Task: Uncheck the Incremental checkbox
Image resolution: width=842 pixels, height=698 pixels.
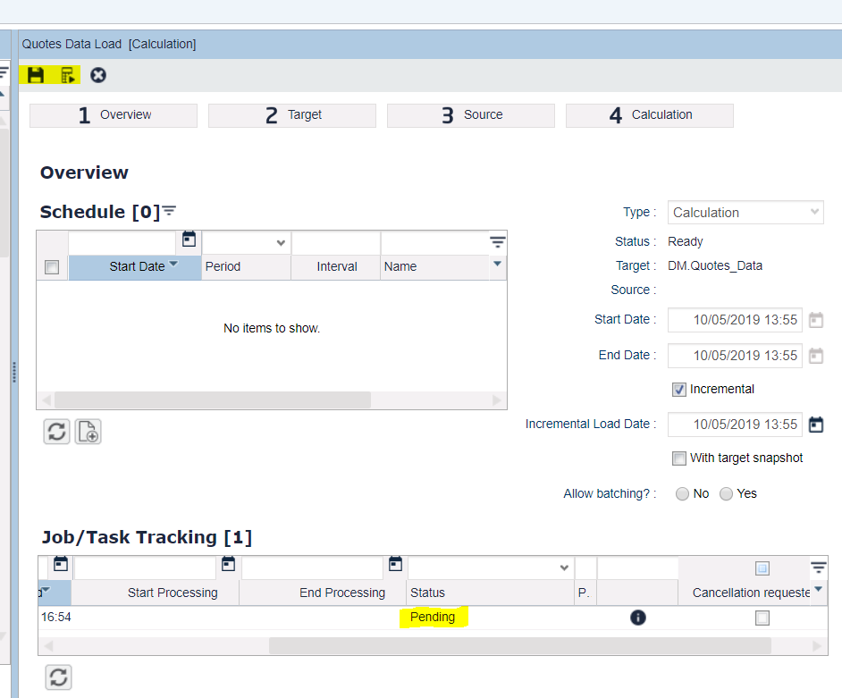Action: pos(679,390)
